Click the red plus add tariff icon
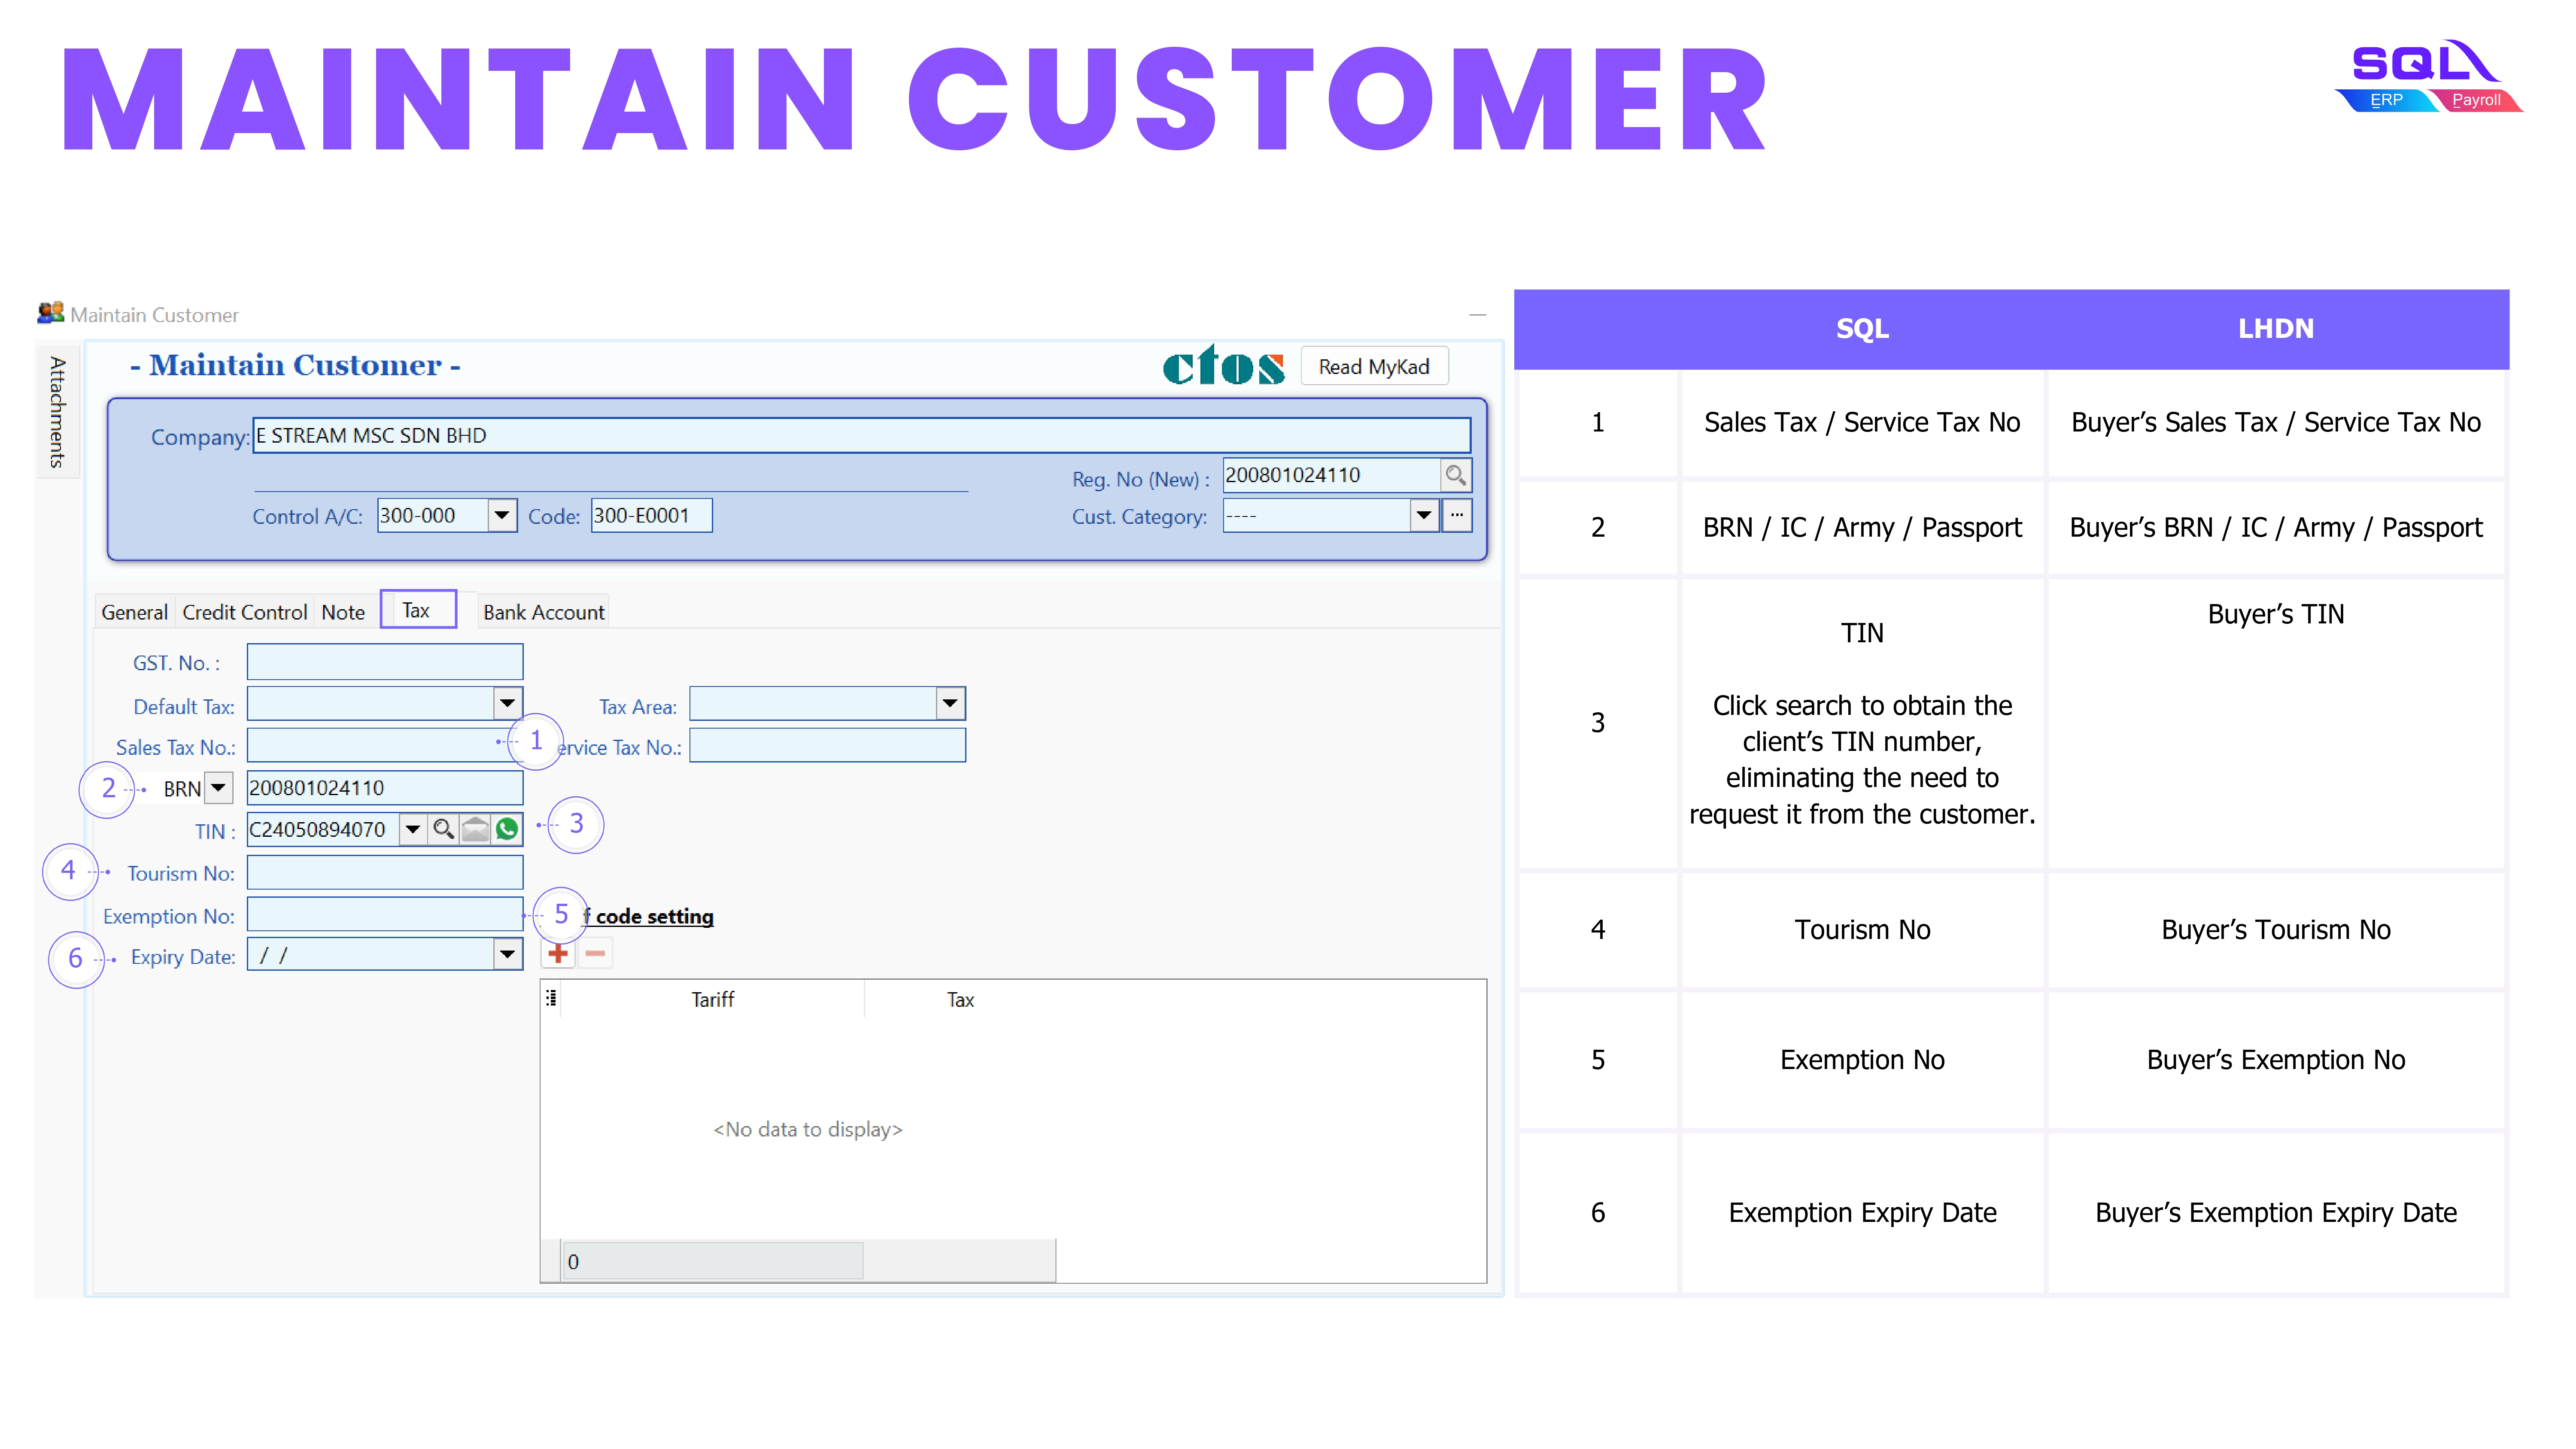The image size is (2576, 1449). click(x=558, y=954)
